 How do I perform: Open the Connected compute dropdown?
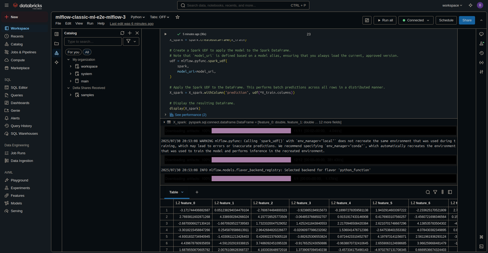click(416, 20)
